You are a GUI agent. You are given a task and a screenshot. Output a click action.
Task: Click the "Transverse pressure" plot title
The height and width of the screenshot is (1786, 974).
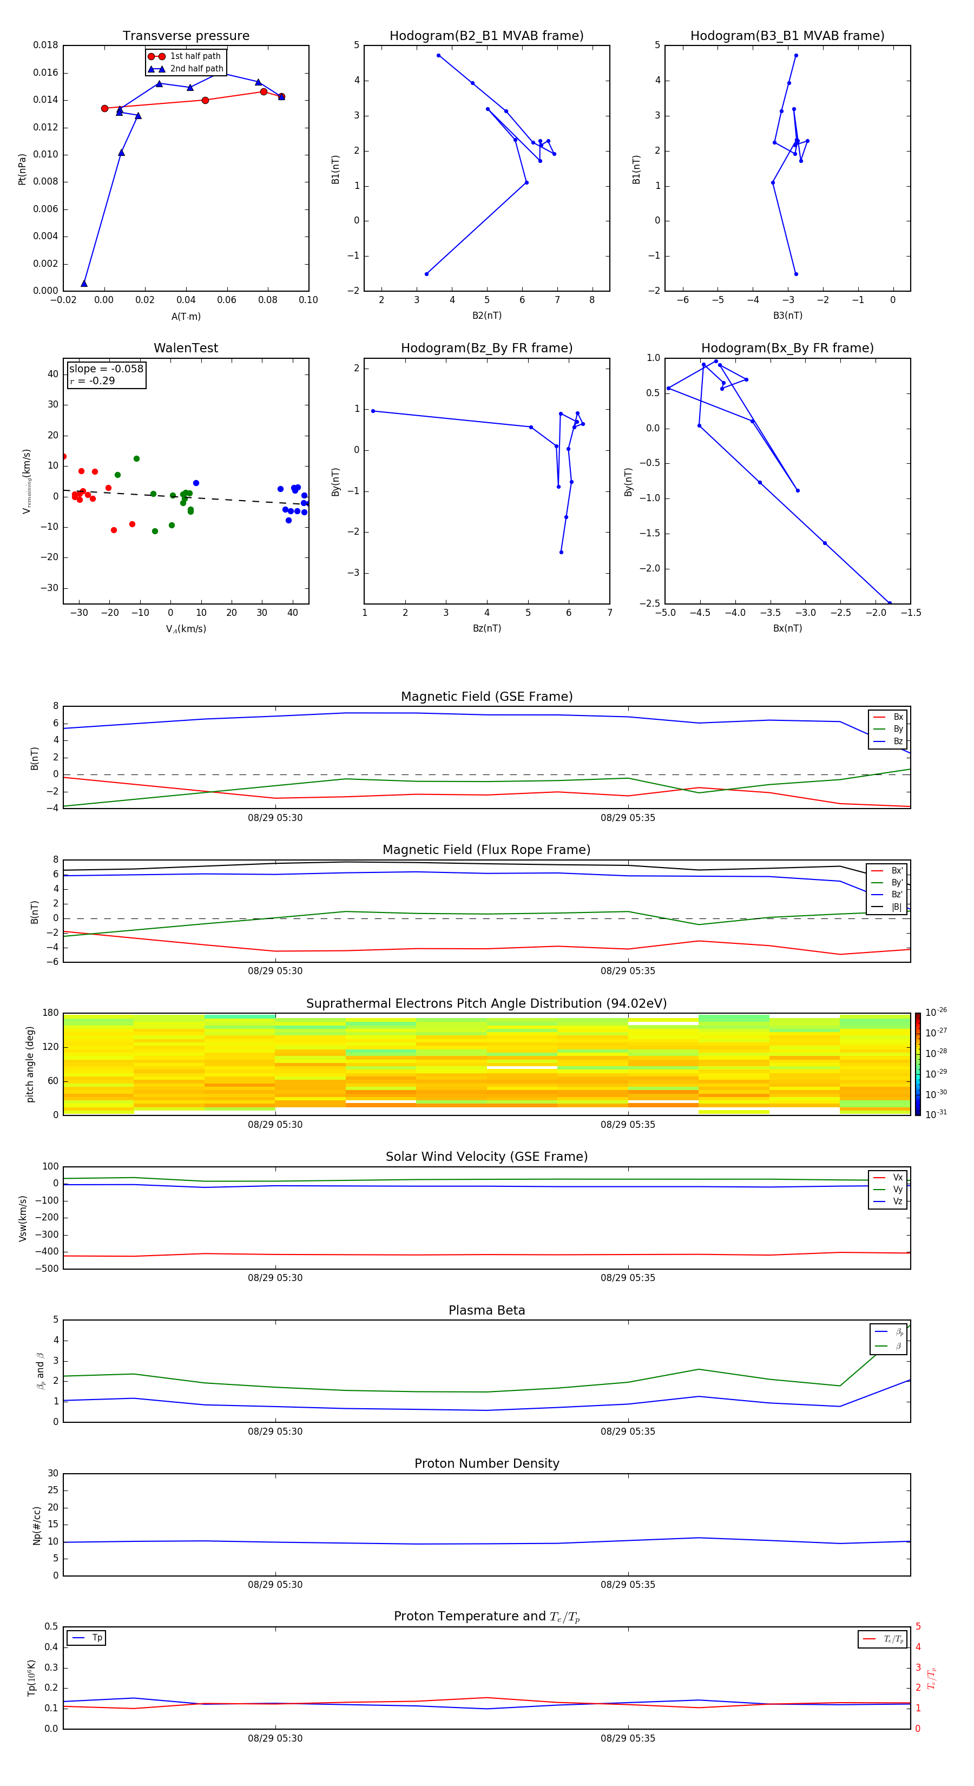[186, 36]
